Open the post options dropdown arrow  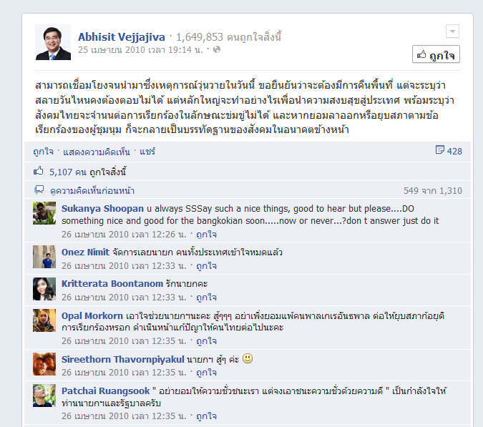452,31
